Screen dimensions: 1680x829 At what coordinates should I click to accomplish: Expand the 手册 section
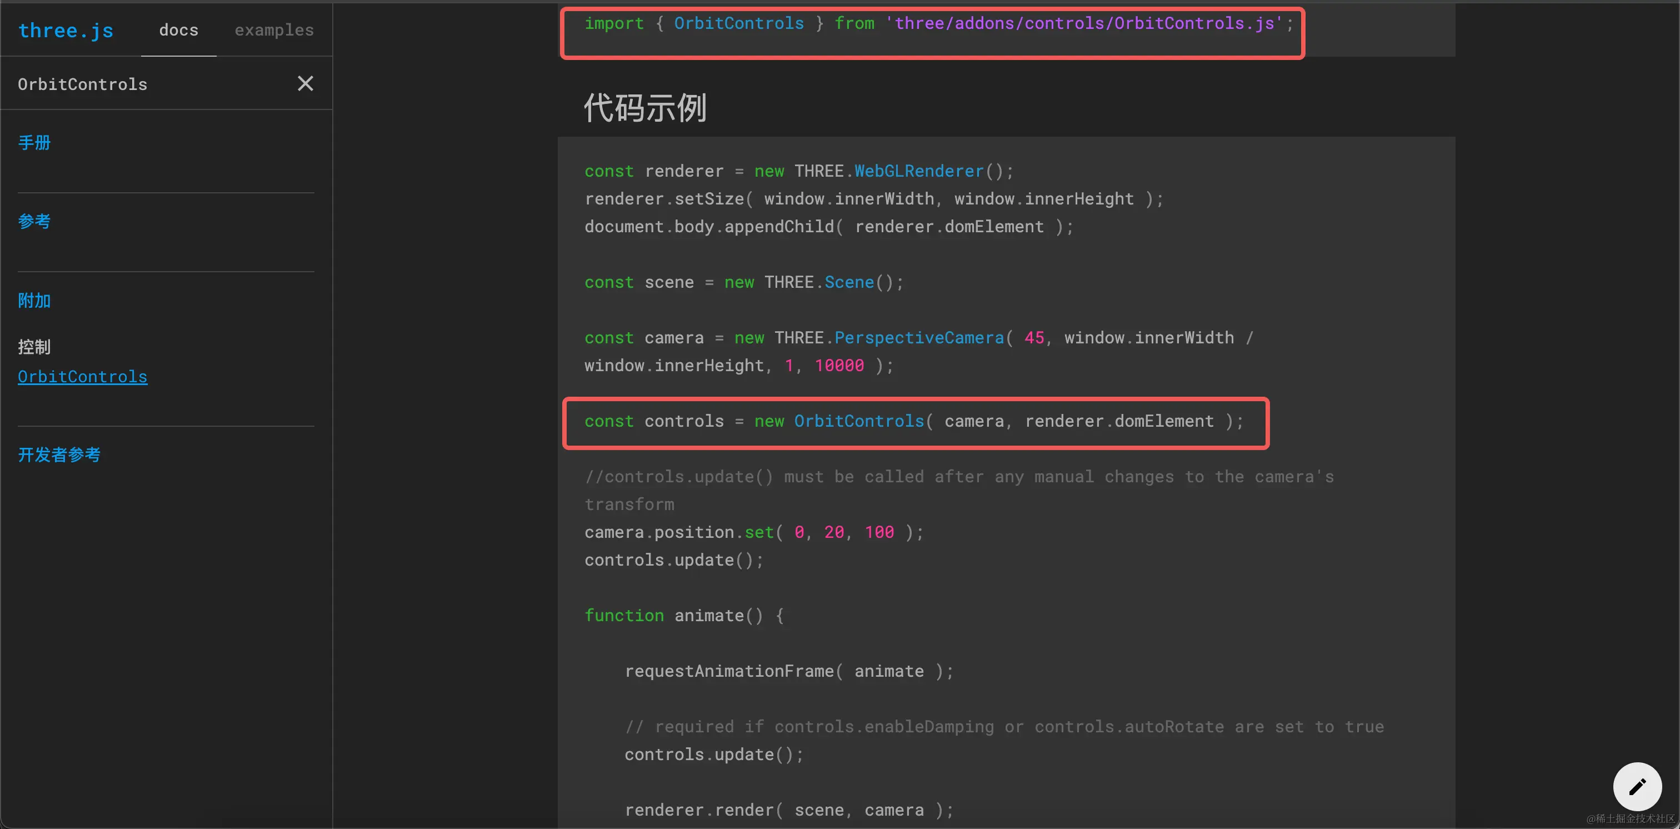(x=34, y=143)
